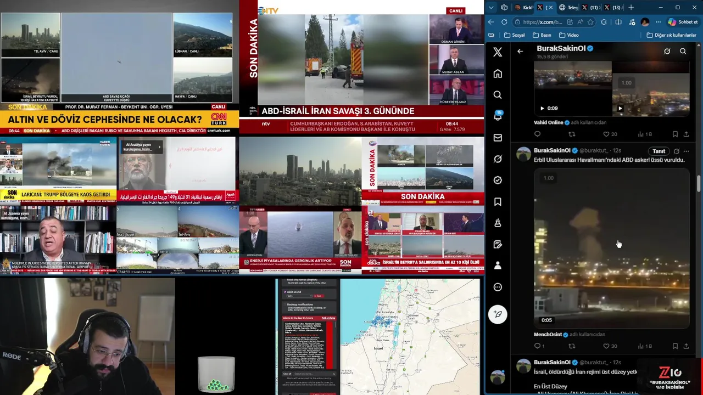Open second BurakSakinOl post about İsrail
The width and height of the screenshot is (703, 395).
click(585, 371)
